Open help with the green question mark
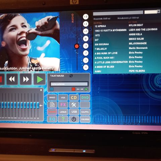This screenshot has width=161, height=161. (63, 119)
